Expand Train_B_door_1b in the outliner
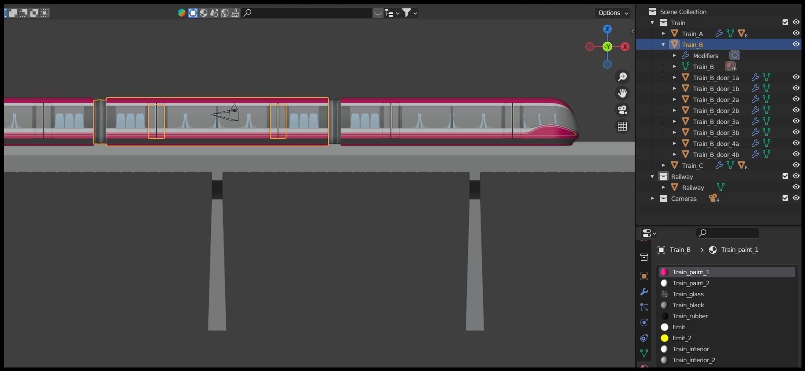The width and height of the screenshot is (805, 371). (675, 88)
